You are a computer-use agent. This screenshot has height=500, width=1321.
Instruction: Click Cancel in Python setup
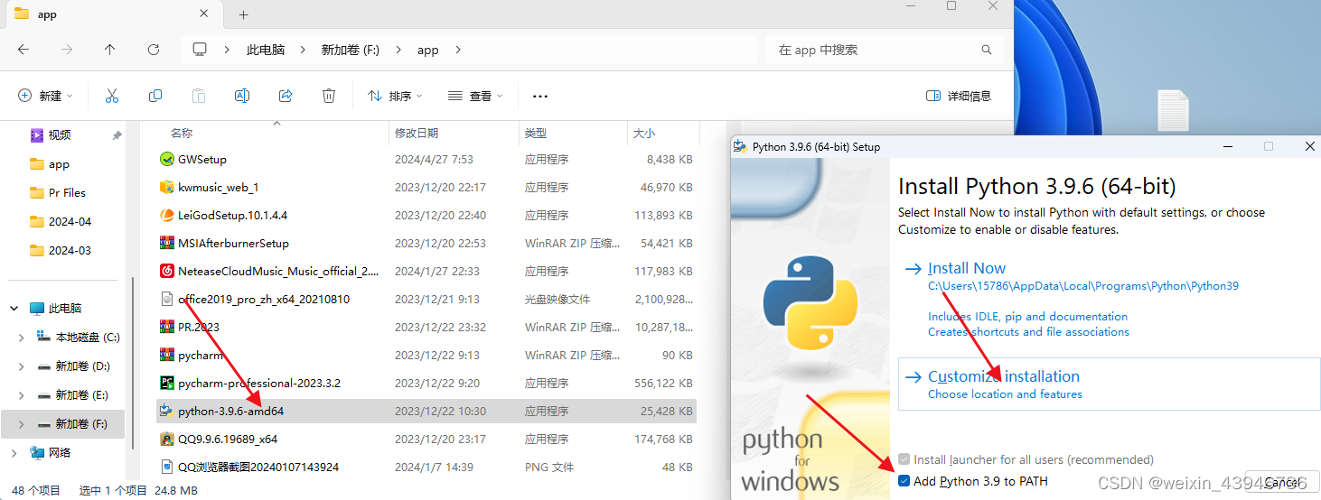1282,482
